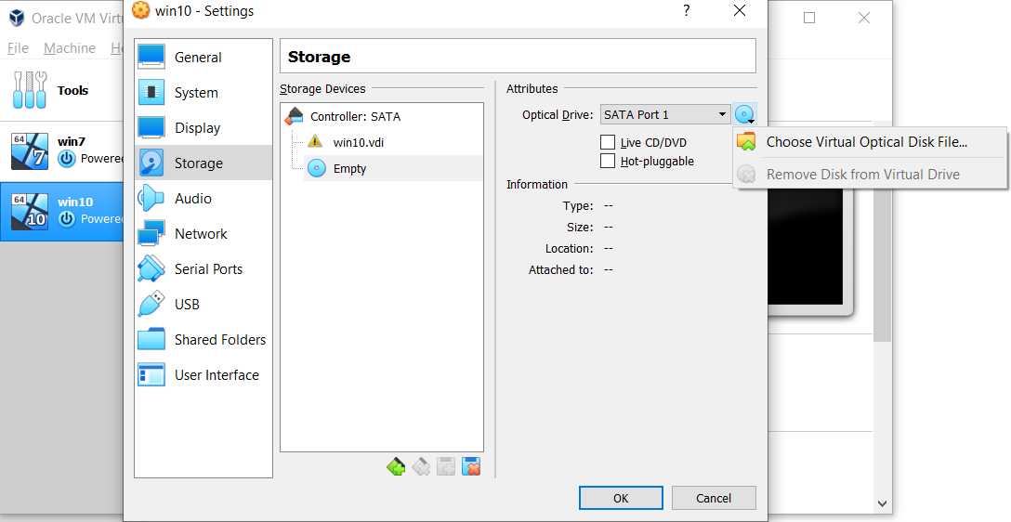The width and height of the screenshot is (1011, 522).
Task: Click the VirtualBox Manager scrollbar down arrow
Action: click(x=883, y=503)
